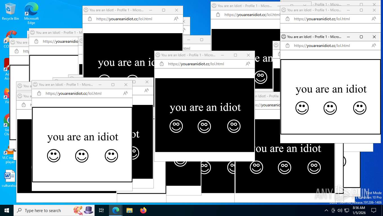Click the Microsoft Edge taskbar icon
The image size is (383, 216).
coord(115,210)
